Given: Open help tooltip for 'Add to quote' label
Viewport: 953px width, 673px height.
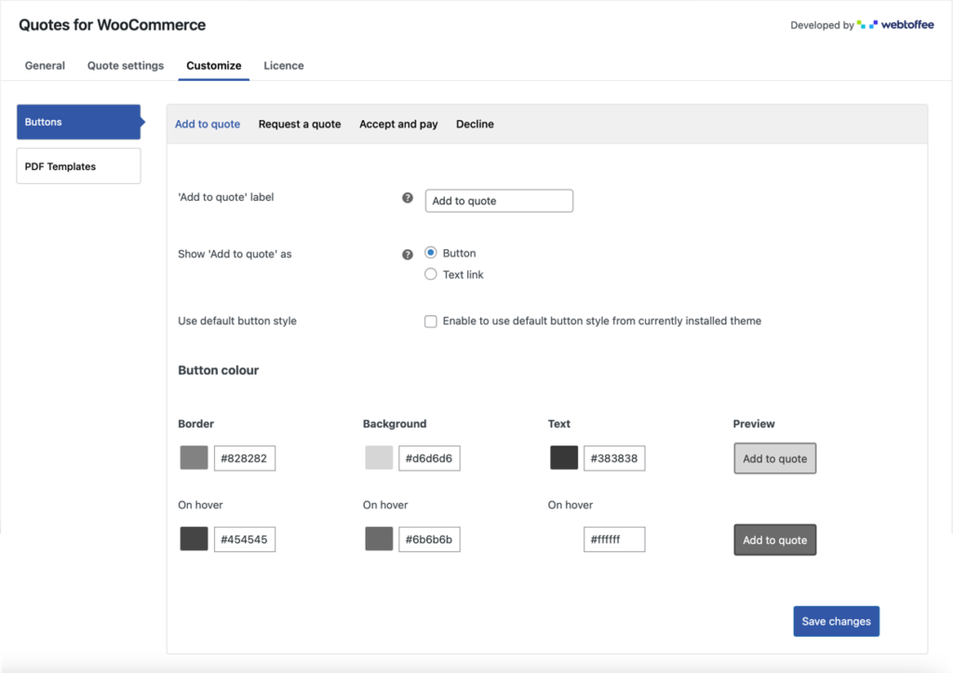Looking at the screenshot, I should 408,198.
